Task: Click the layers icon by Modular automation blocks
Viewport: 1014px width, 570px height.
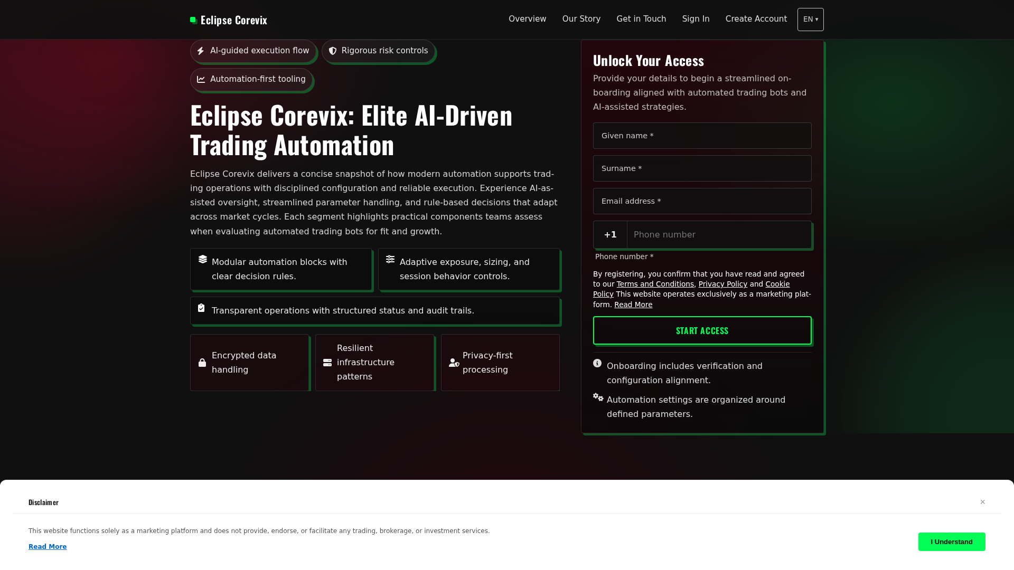Action: coord(203,259)
